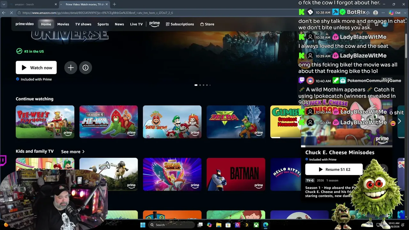The height and width of the screenshot is (230, 409).
Task: Open the Xbox app on the taskbar
Action: point(256,225)
